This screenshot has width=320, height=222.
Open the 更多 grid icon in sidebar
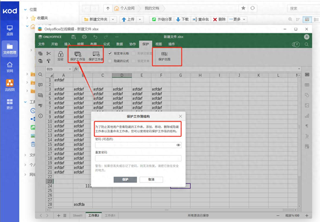(9, 104)
